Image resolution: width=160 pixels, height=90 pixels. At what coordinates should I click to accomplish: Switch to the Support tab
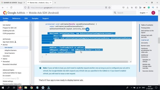[45, 18]
